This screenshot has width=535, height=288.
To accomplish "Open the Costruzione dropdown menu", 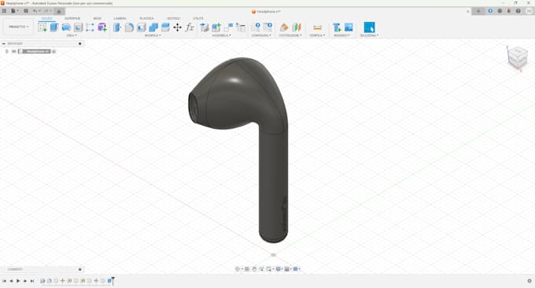I will click(290, 35).
